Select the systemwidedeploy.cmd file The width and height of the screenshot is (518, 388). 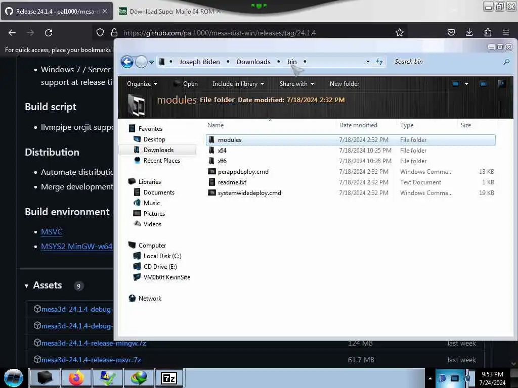coord(249,192)
